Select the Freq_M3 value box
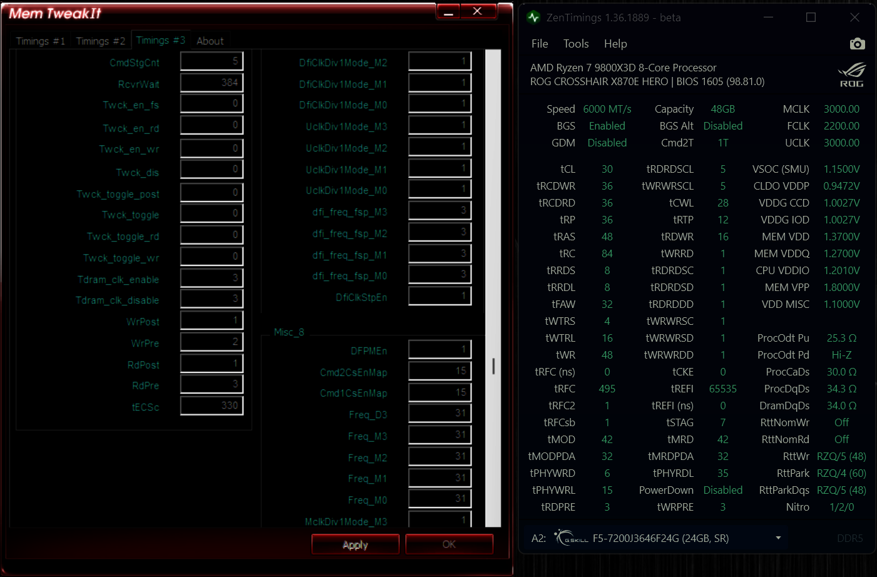 (439, 435)
